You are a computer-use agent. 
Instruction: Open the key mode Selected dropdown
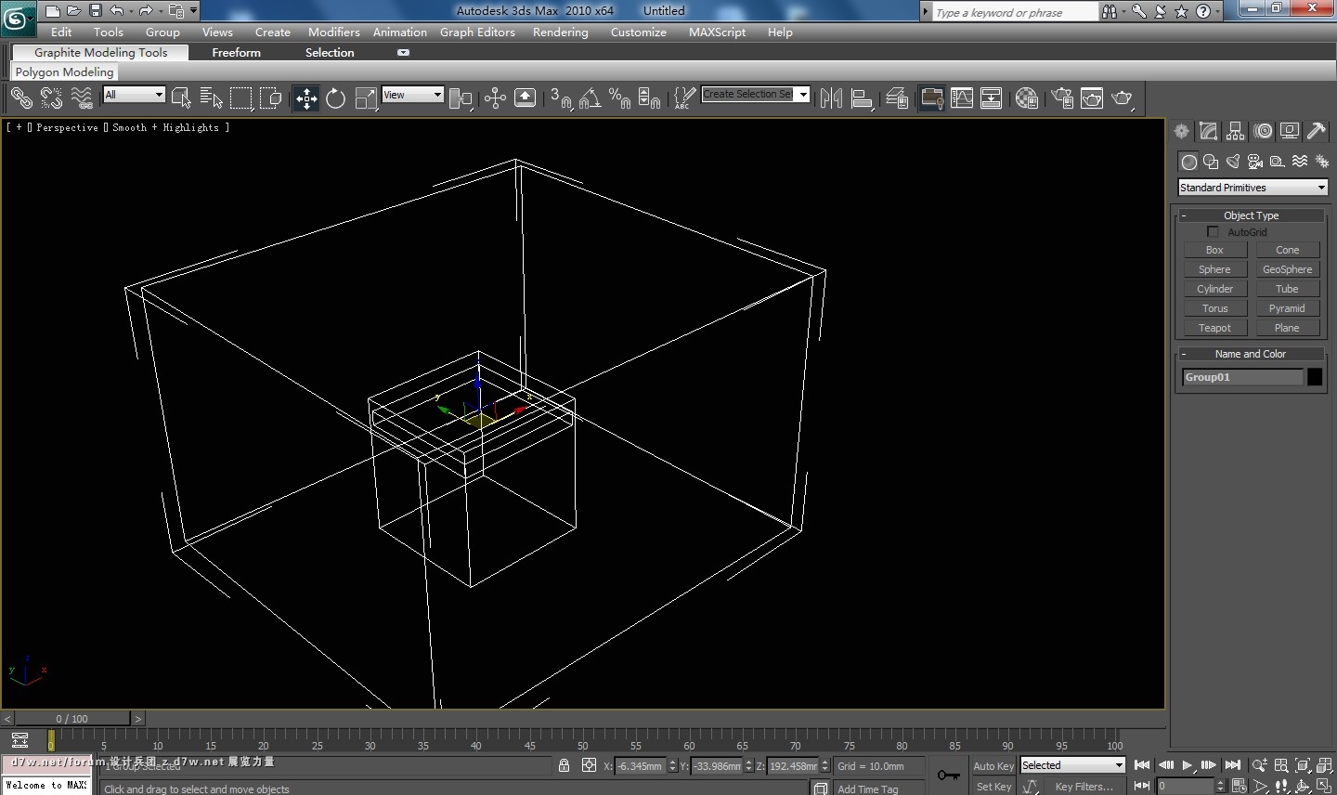[x=1072, y=765]
